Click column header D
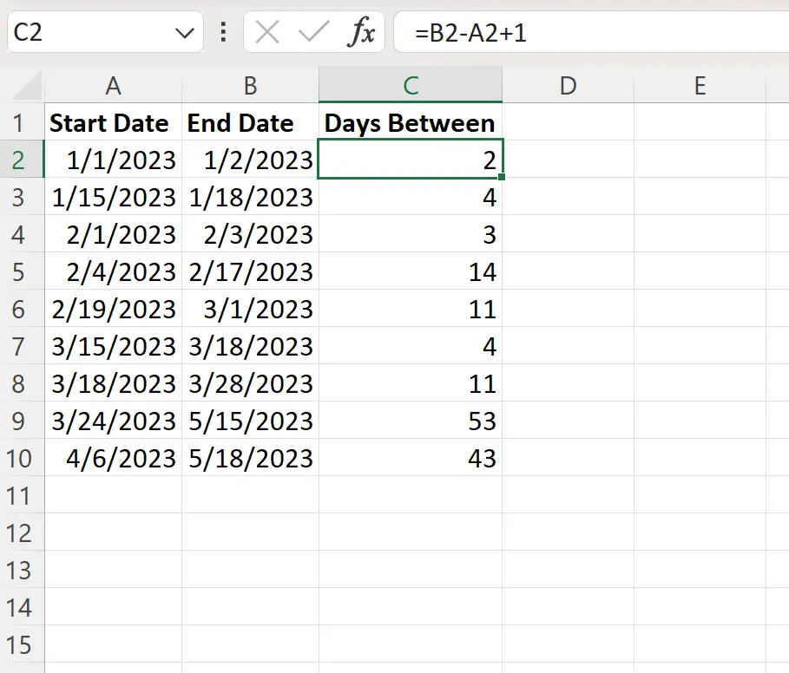The image size is (789, 673). click(x=569, y=85)
